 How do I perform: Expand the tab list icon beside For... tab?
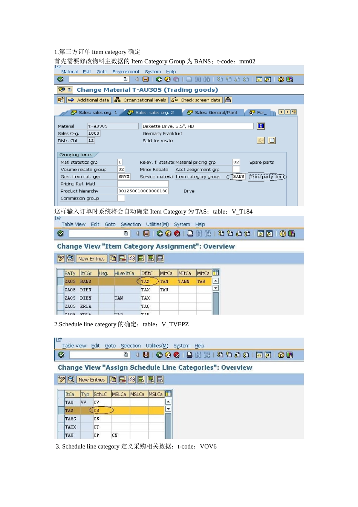coord(294,112)
